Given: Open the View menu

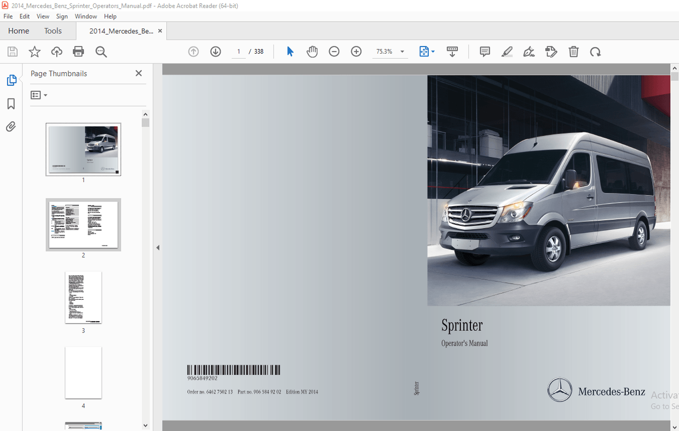Looking at the screenshot, I should pyautogui.click(x=43, y=16).
